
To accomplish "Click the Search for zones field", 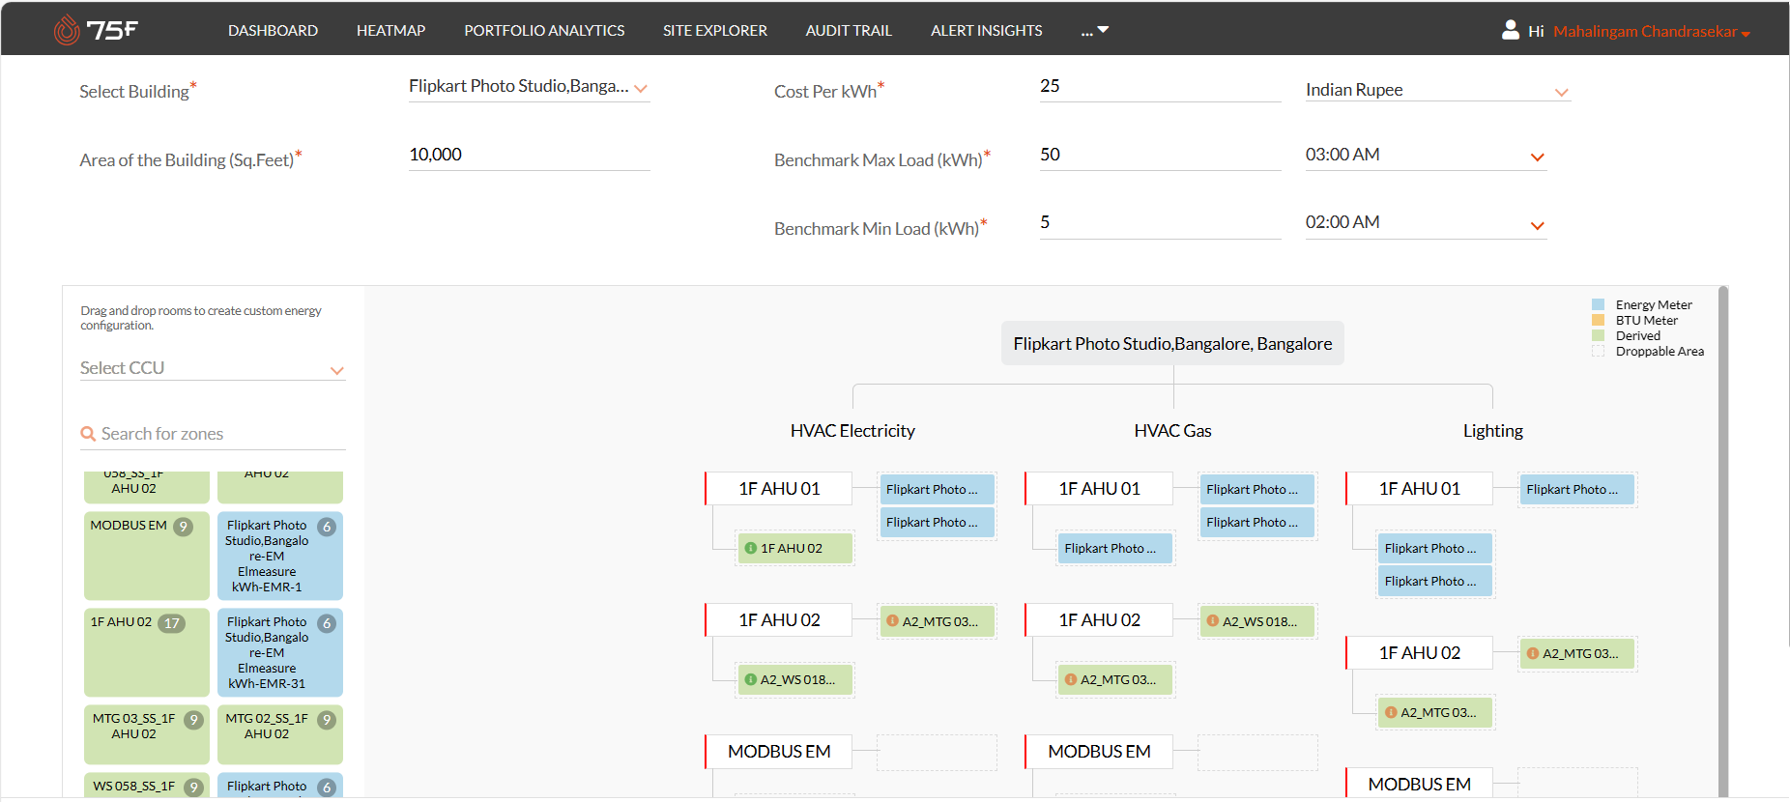I will [213, 435].
